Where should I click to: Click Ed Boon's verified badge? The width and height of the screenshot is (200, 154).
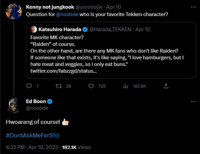[x=50, y=101]
